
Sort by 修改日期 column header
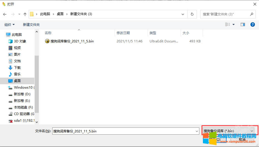123,33
